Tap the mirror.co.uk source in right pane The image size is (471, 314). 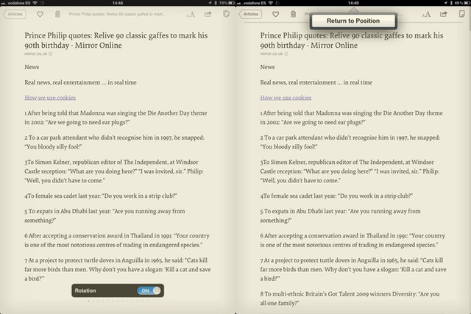point(274,54)
